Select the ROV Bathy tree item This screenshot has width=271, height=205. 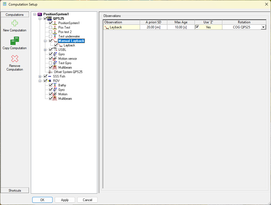[x=62, y=85]
